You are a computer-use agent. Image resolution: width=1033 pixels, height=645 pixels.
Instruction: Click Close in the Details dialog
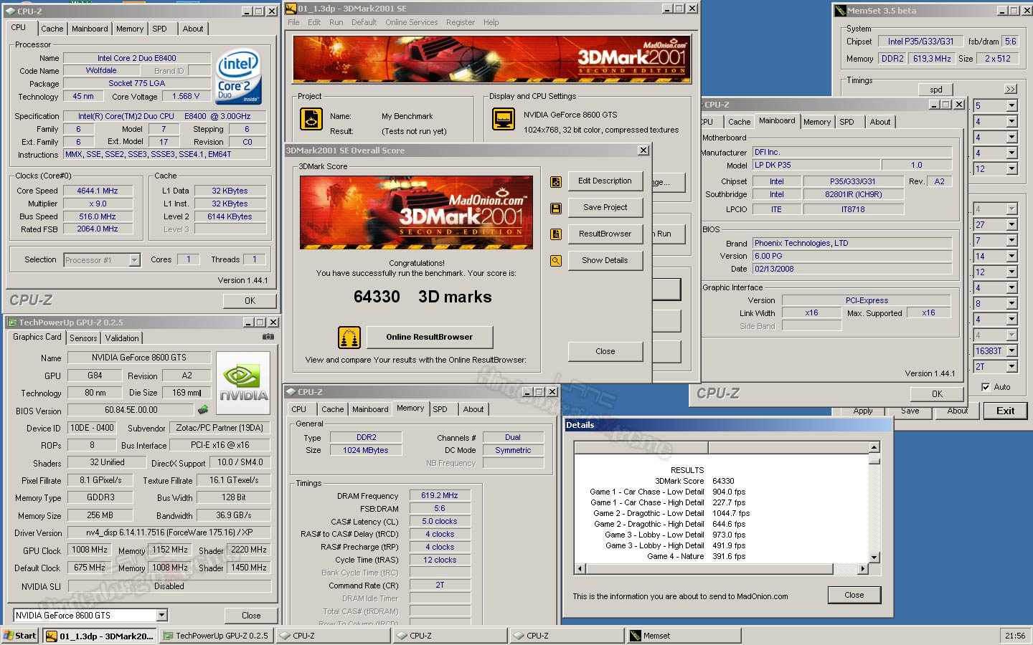pyautogui.click(x=854, y=596)
